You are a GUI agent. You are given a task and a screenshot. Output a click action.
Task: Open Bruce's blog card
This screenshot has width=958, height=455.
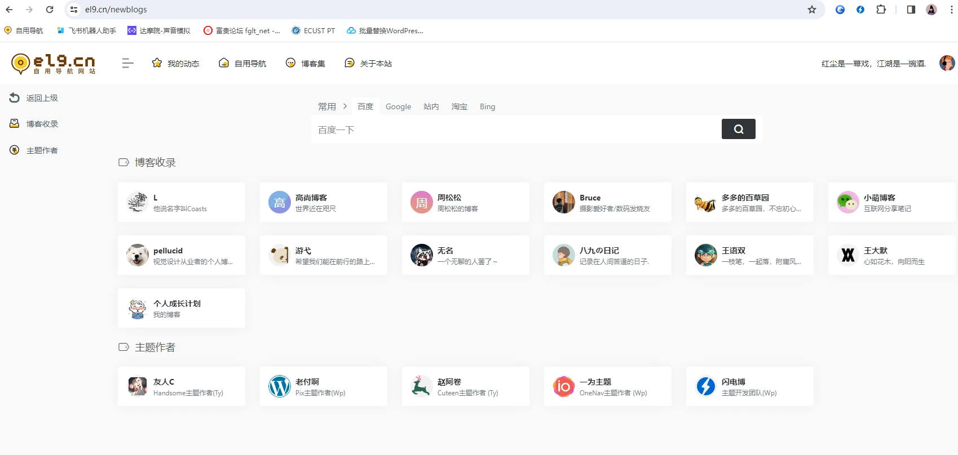pyautogui.click(x=607, y=202)
